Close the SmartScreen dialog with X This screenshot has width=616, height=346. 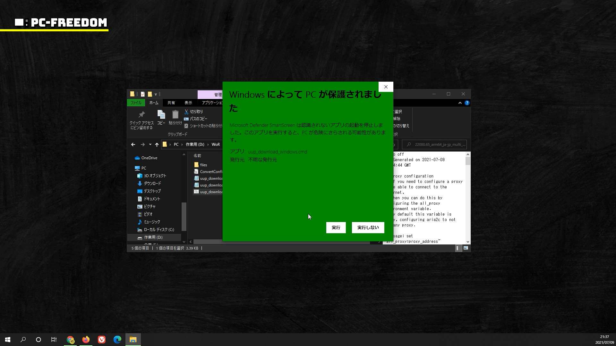(x=386, y=87)
